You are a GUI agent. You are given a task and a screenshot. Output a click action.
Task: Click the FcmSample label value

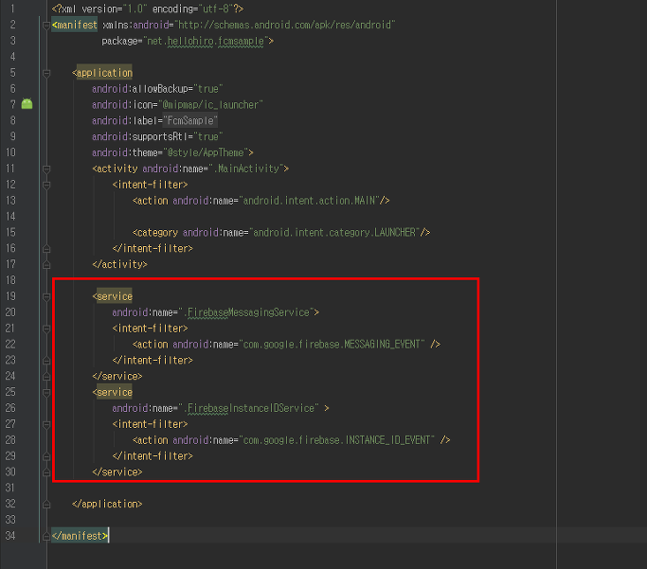coord(190,121)
